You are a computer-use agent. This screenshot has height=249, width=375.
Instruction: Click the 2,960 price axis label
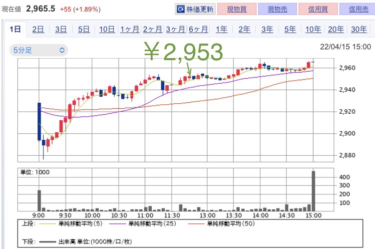click(x=347, y=68)
